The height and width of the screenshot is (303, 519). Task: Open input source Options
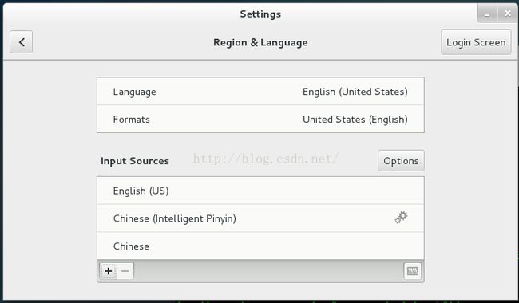pos(401,161)
